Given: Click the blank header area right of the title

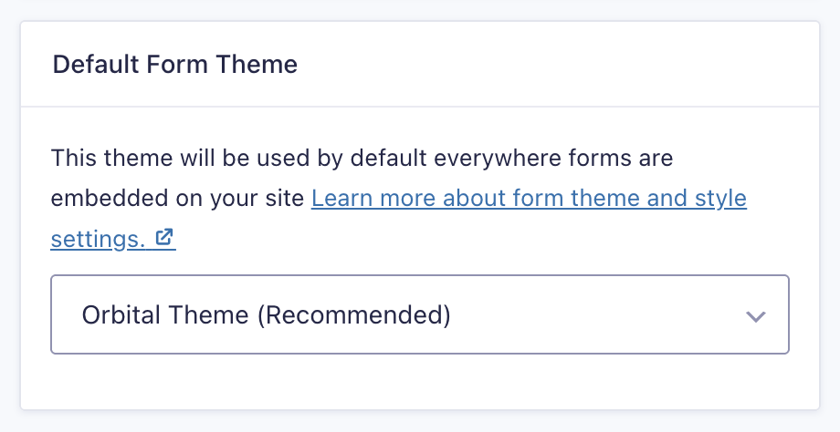Looking at the screenshot, I should point(566,65).
